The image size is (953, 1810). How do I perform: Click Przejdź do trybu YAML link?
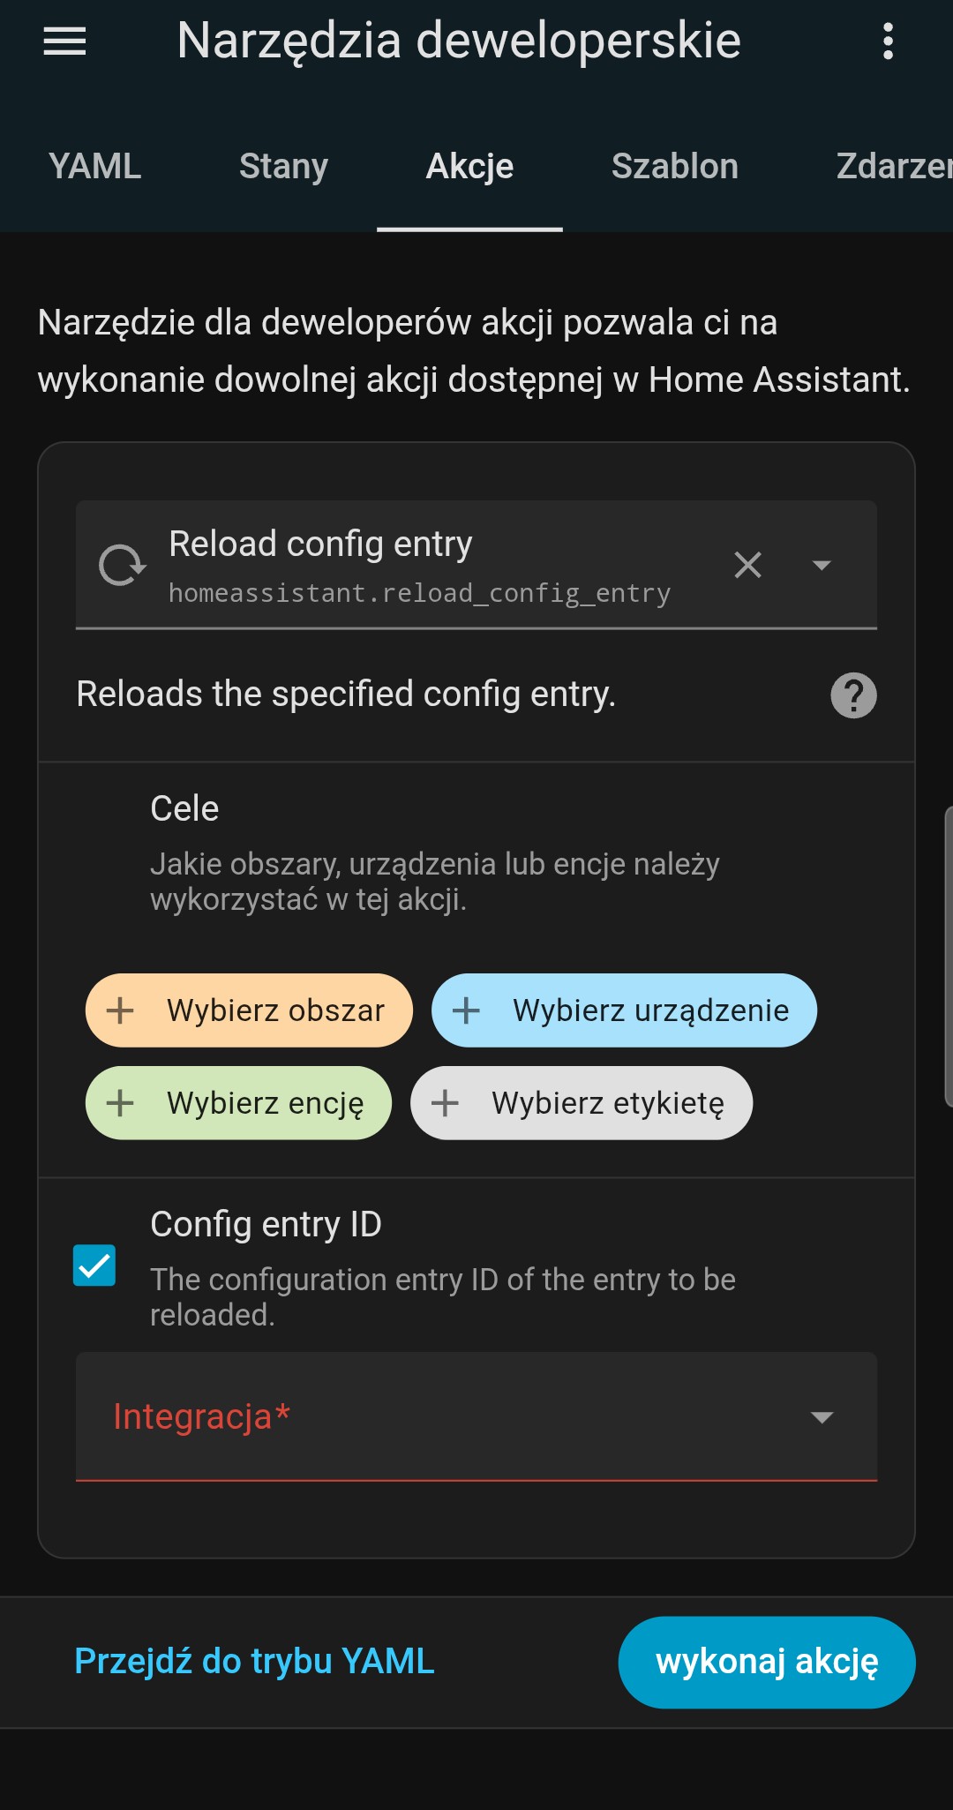pyautogui.click(x=254, y=1662)
